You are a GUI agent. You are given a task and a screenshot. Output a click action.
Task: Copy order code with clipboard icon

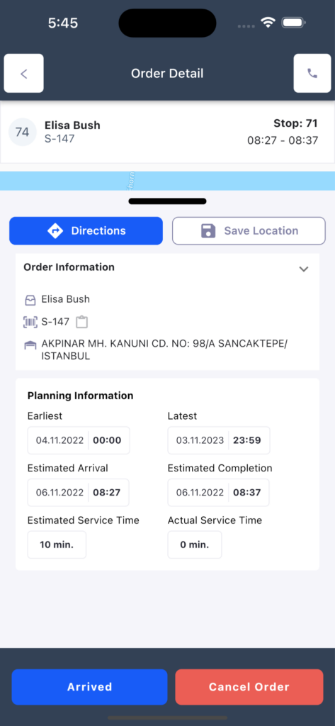(x=82, y=322)
